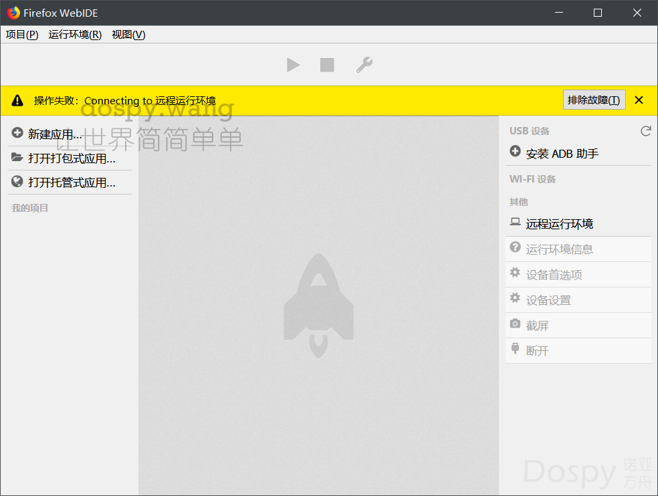Image resolution: width=658 pixels, height=496 pixels.
Task: Open the 项目(P) menu
Action: tap(22, 34)
